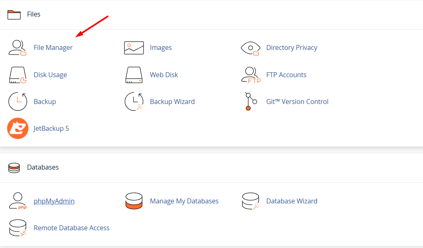Click the Git Version Control icon
Image resolution: width=423 pixels, height=248 pixels.
(x=251, y=102)
